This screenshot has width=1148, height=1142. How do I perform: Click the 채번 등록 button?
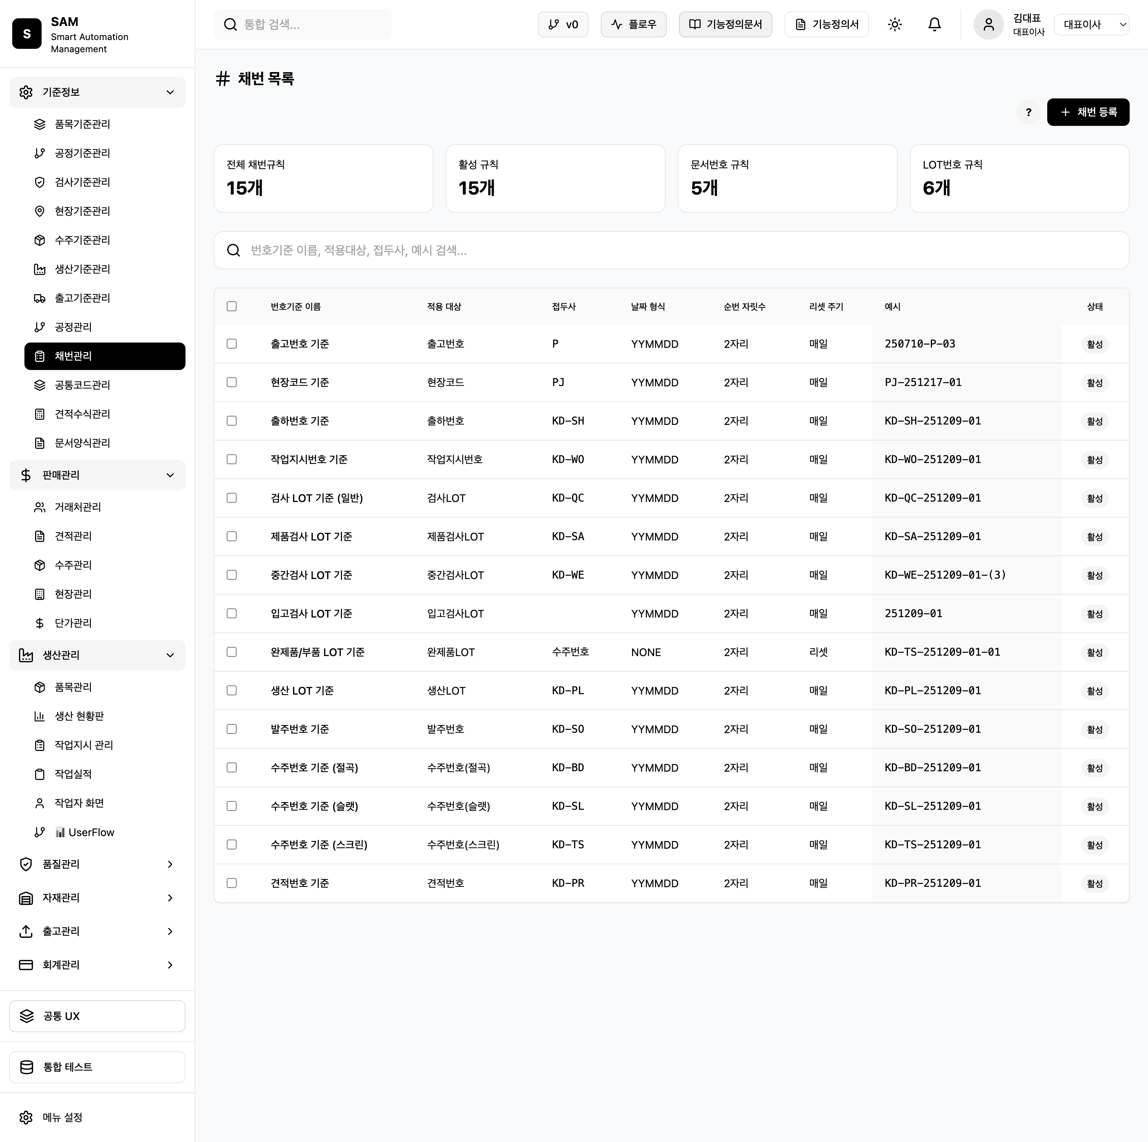[x=1088, y=112]
